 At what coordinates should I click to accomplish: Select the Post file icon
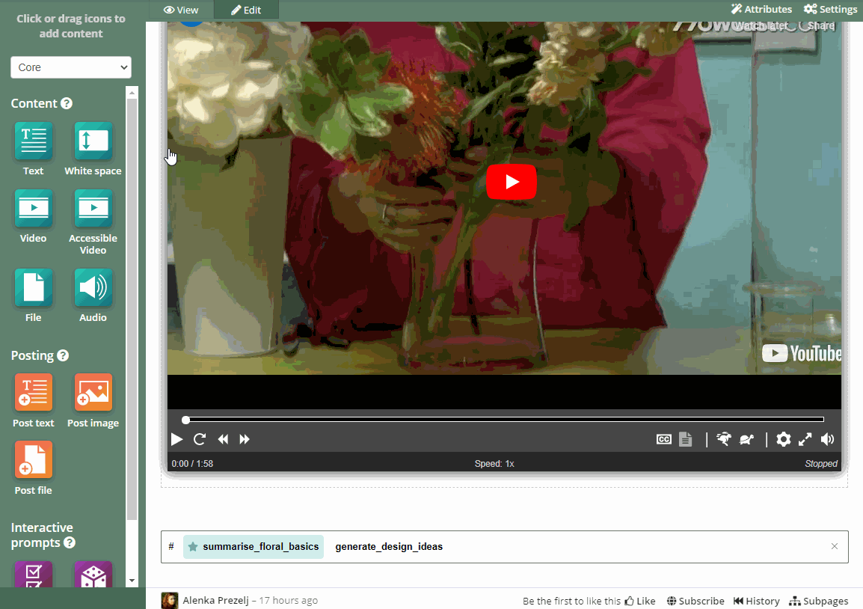tap(33, 459)
